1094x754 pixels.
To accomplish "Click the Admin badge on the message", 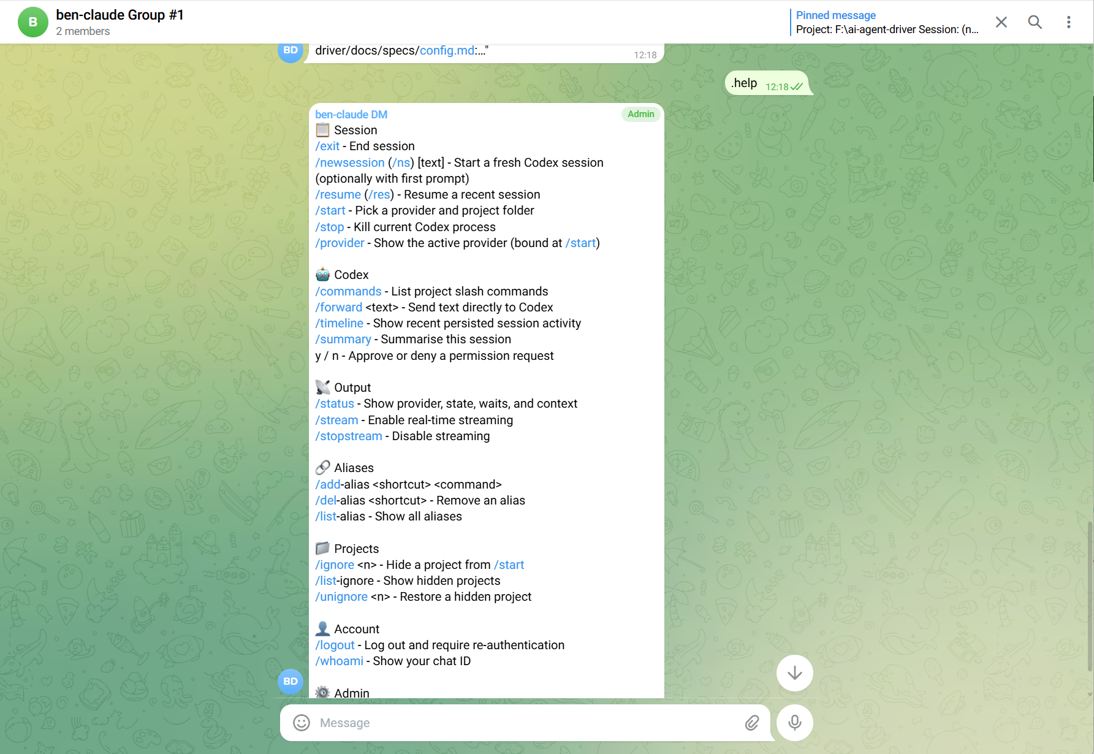I will coord(641,114).
